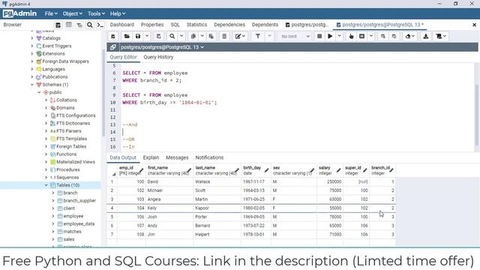Switch to the Properties tab
Viewport: 480px width, 270px height.
coord(152,25)
